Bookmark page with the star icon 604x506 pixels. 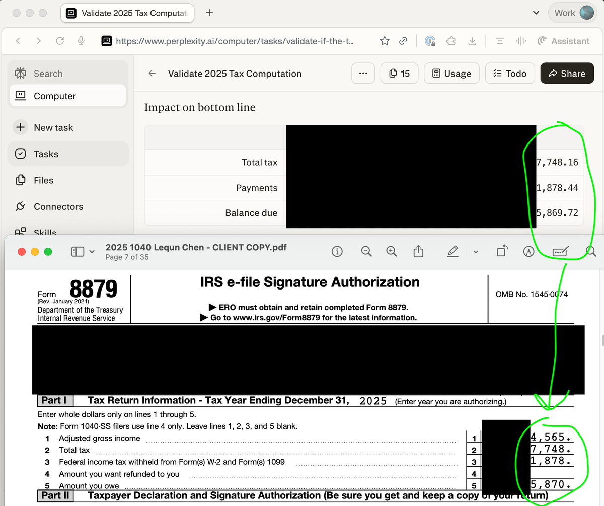[385, 41]
